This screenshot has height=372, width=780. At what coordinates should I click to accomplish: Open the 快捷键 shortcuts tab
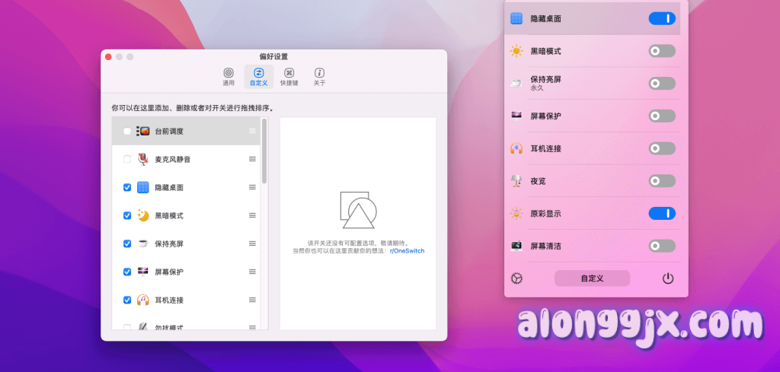289,77
